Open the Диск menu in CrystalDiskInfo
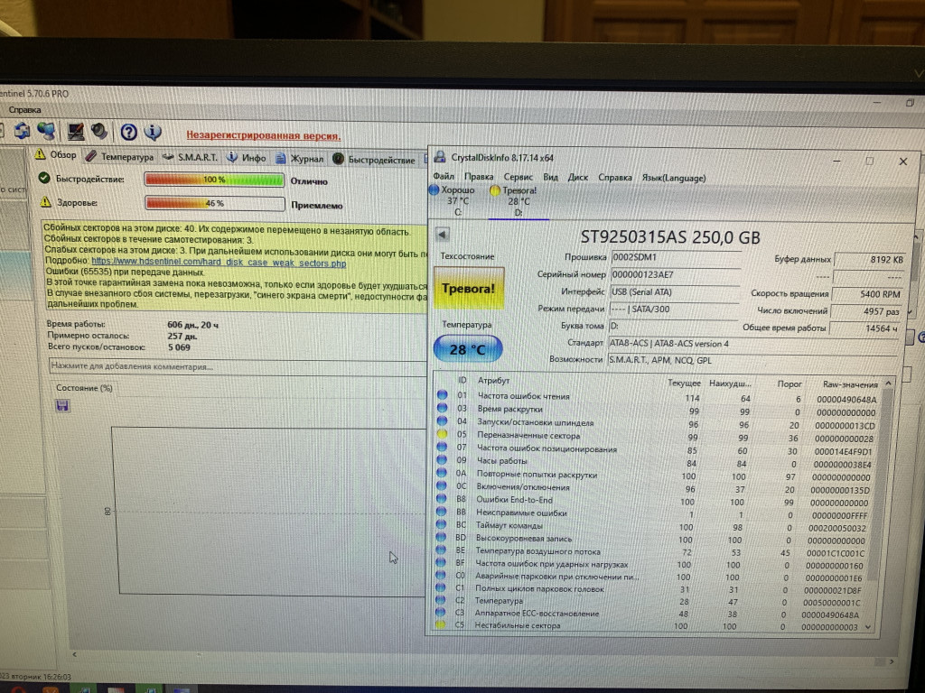925x693 pixels. click(577, 178)
